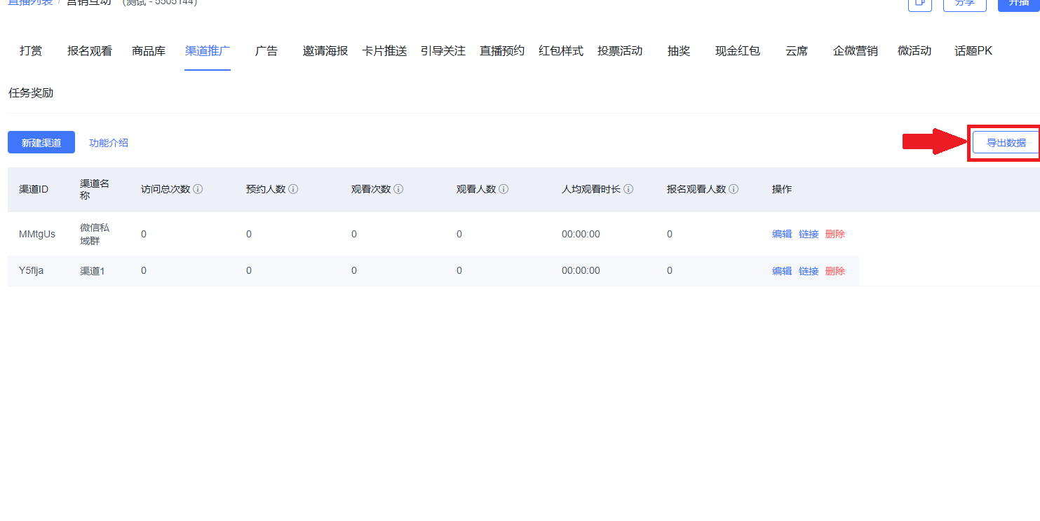Go to the 商品库 tab

[x=149, y=51]
